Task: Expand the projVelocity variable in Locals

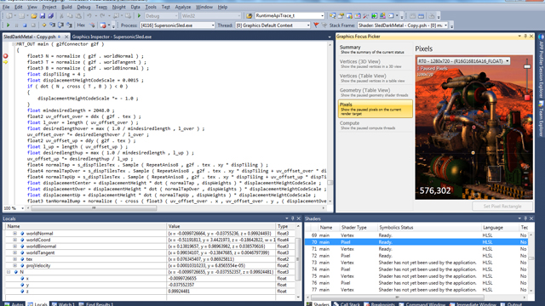Action: (x=14, y=265)
